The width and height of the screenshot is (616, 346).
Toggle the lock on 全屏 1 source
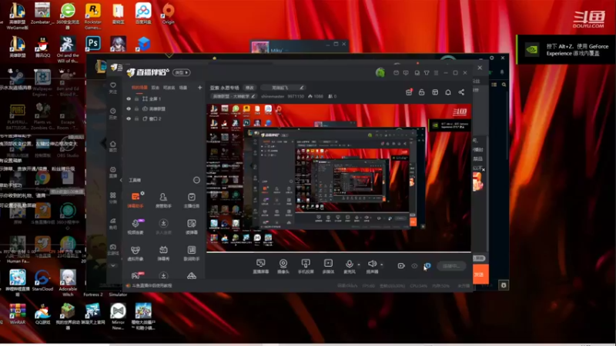pyautogui.click(x=137, y=99)
